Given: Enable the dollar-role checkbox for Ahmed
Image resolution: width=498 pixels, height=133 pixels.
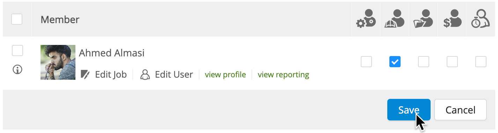Looking at the screenshot, I should pyautogui.click(x=452, y=62).
